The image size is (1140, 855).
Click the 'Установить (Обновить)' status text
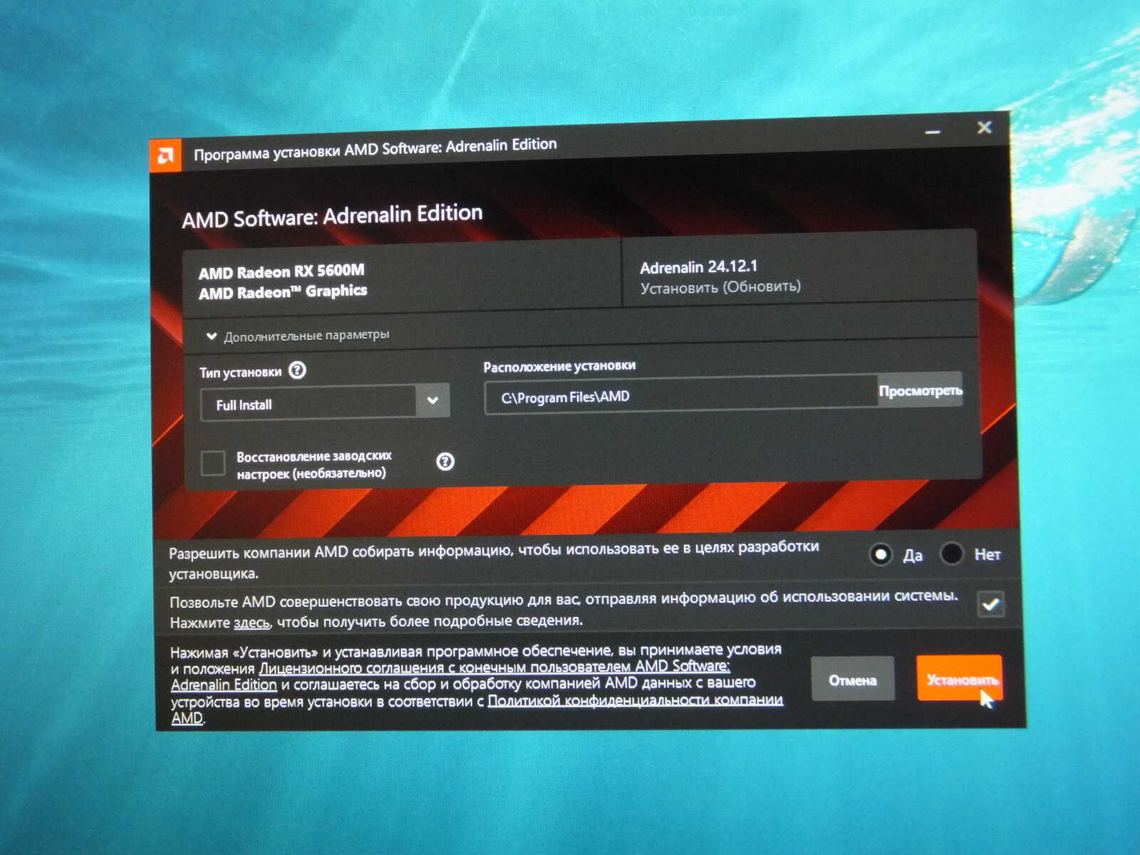point(720,287)
